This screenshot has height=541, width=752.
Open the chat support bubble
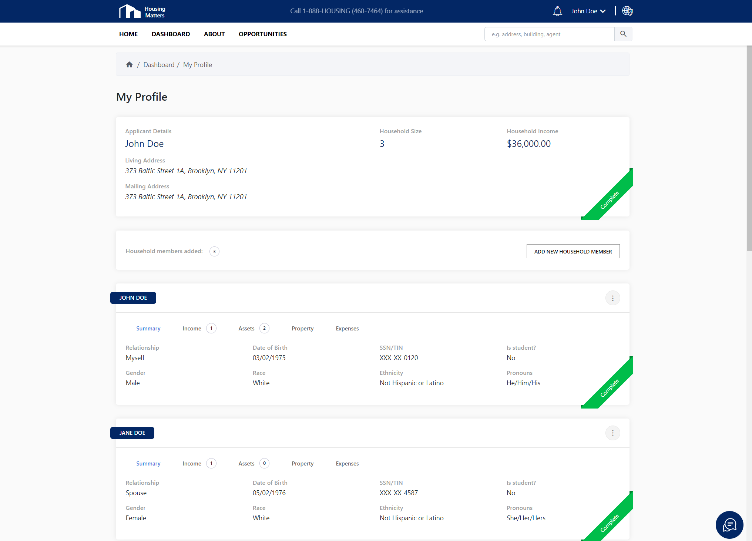click(x=729, y=525)
